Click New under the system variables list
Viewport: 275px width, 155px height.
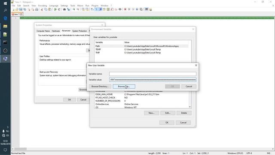152,113
